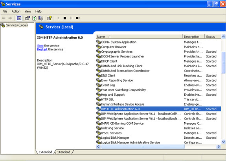The width and height of the screenshot is (226, 161).
Task: Click the COM+ System Application service icon
Action: (x=98, y=42)
